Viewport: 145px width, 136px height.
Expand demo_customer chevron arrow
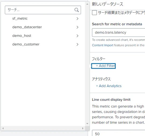click(77, 44)
